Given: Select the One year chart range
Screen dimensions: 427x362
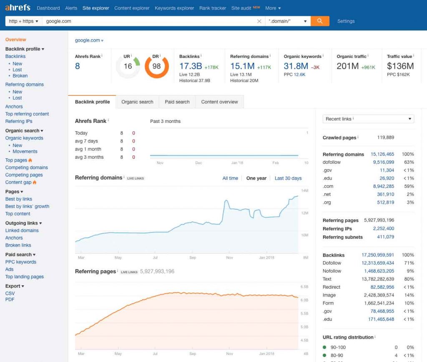Looking at the screenshot, I should [x=256, y=178].
